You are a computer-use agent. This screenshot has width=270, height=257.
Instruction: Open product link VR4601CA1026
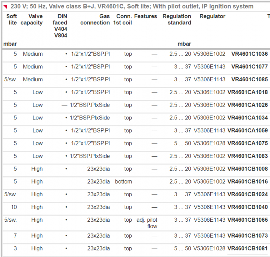pos(248,105)
